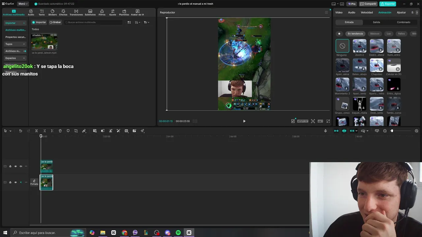Click the undo arrow in timeline toolbar
422x237 pixels.
pyautogui.click(x=20, y=131)
